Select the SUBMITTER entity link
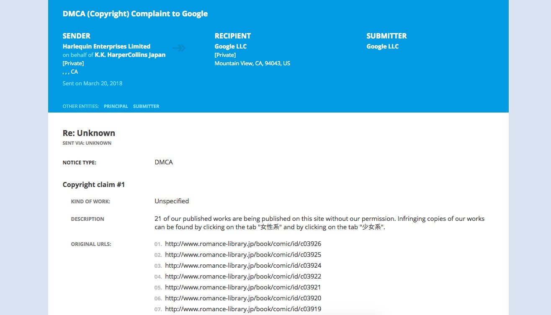Screen dimensions: 551x315 [146, 106]
